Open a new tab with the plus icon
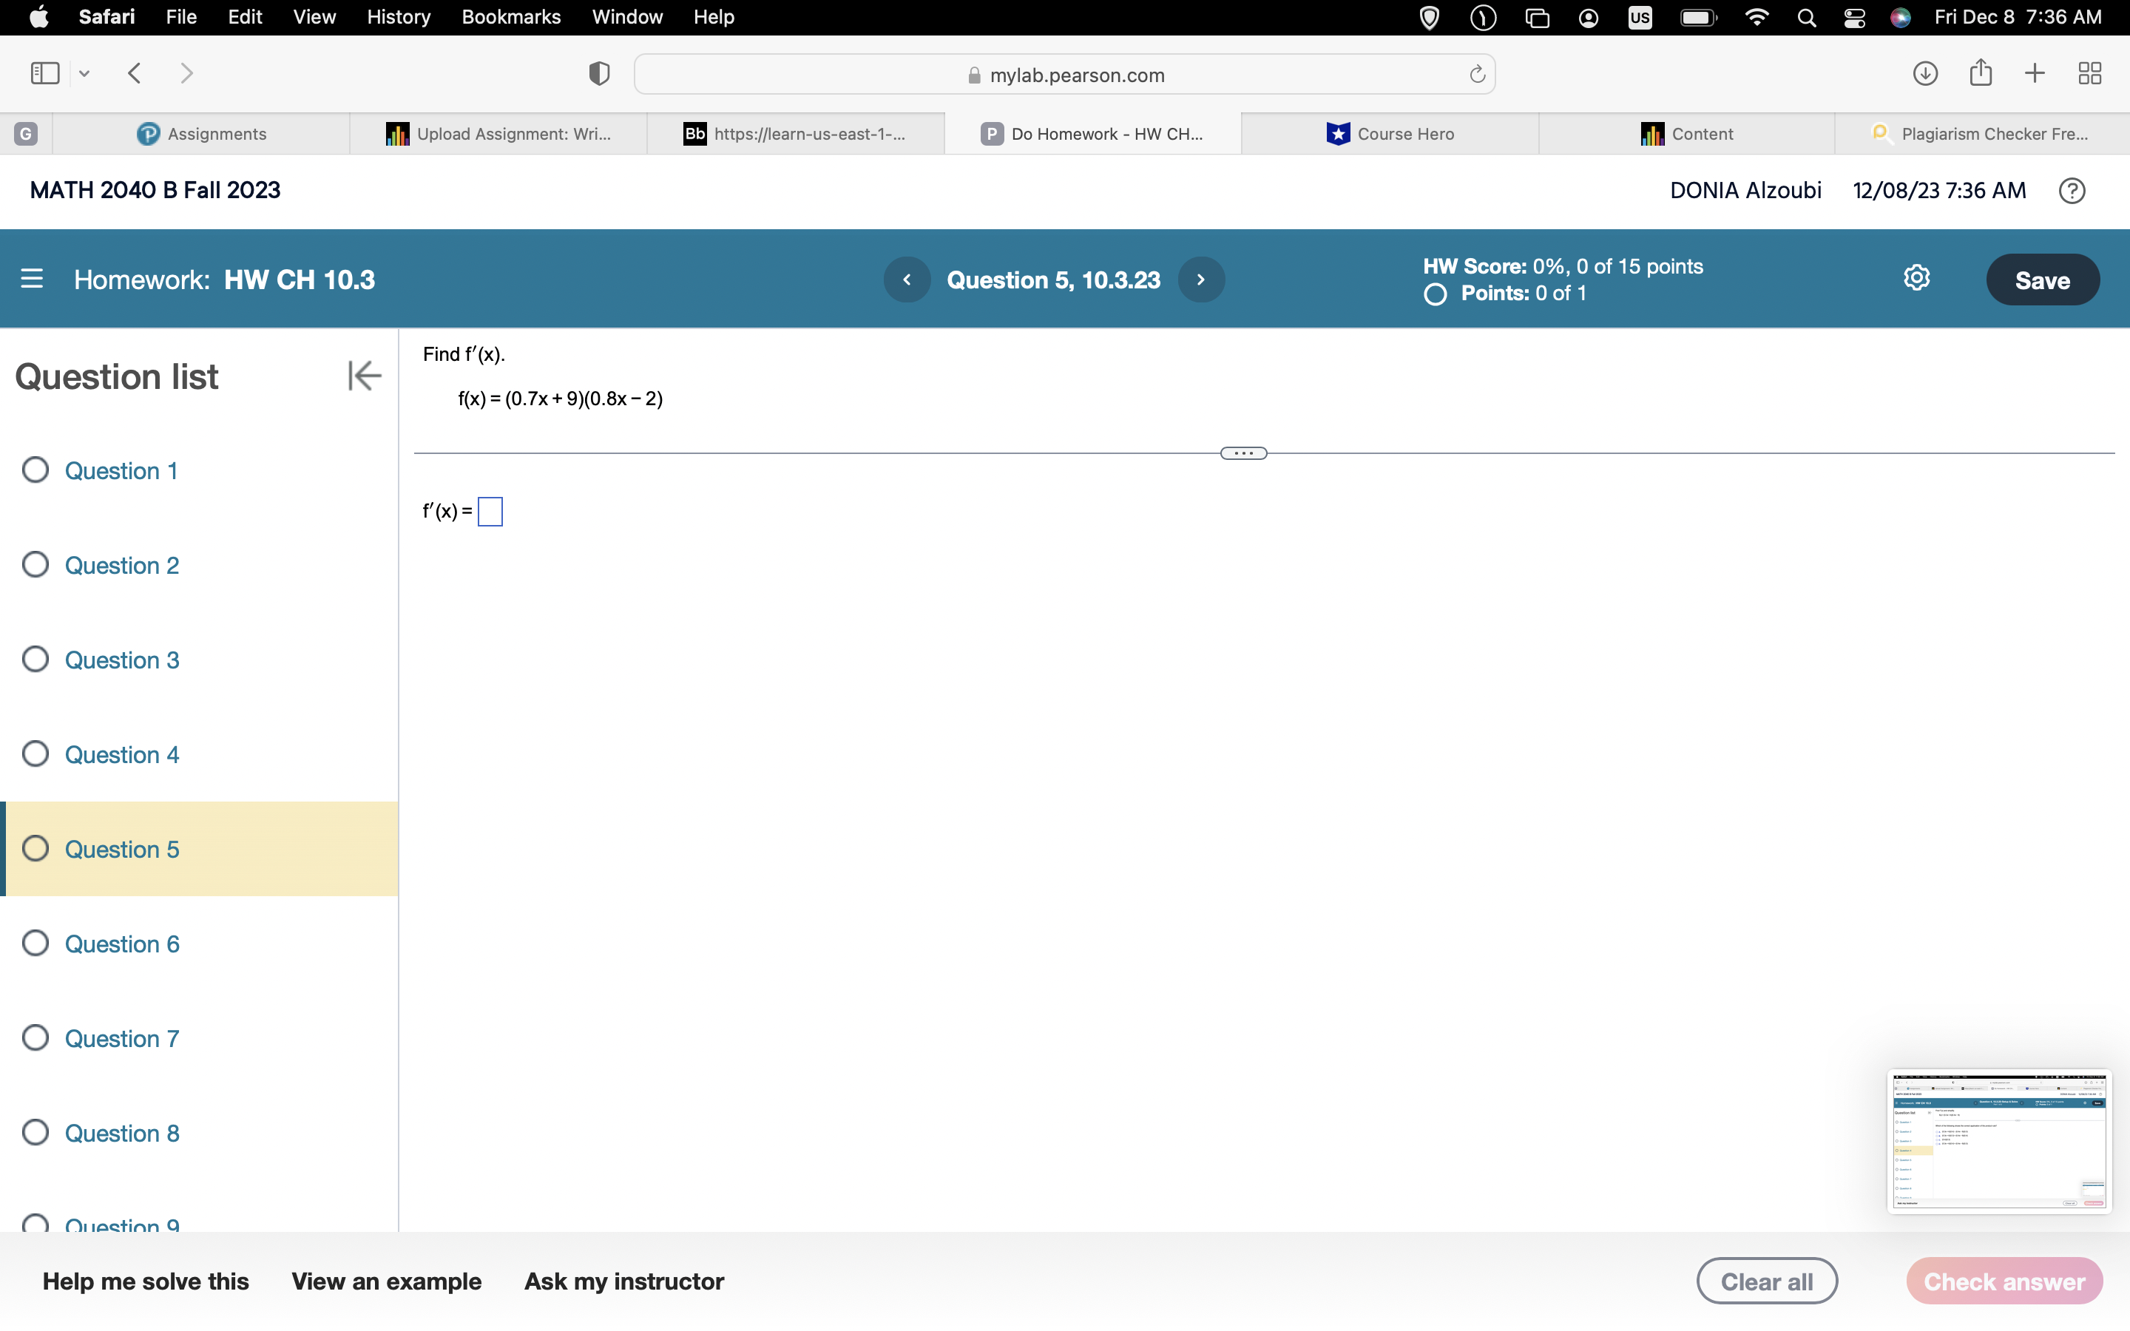The width and height of the screenshot is (2130, 1331). click(x=2034, y=73)
